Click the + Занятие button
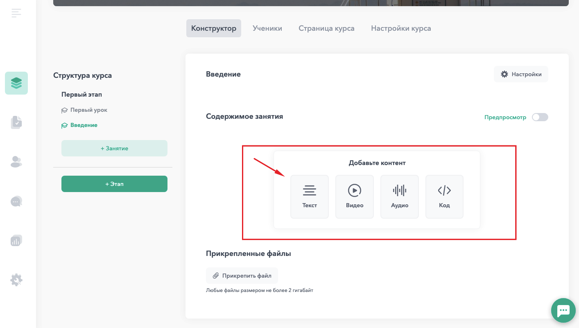 pos(114,148)
